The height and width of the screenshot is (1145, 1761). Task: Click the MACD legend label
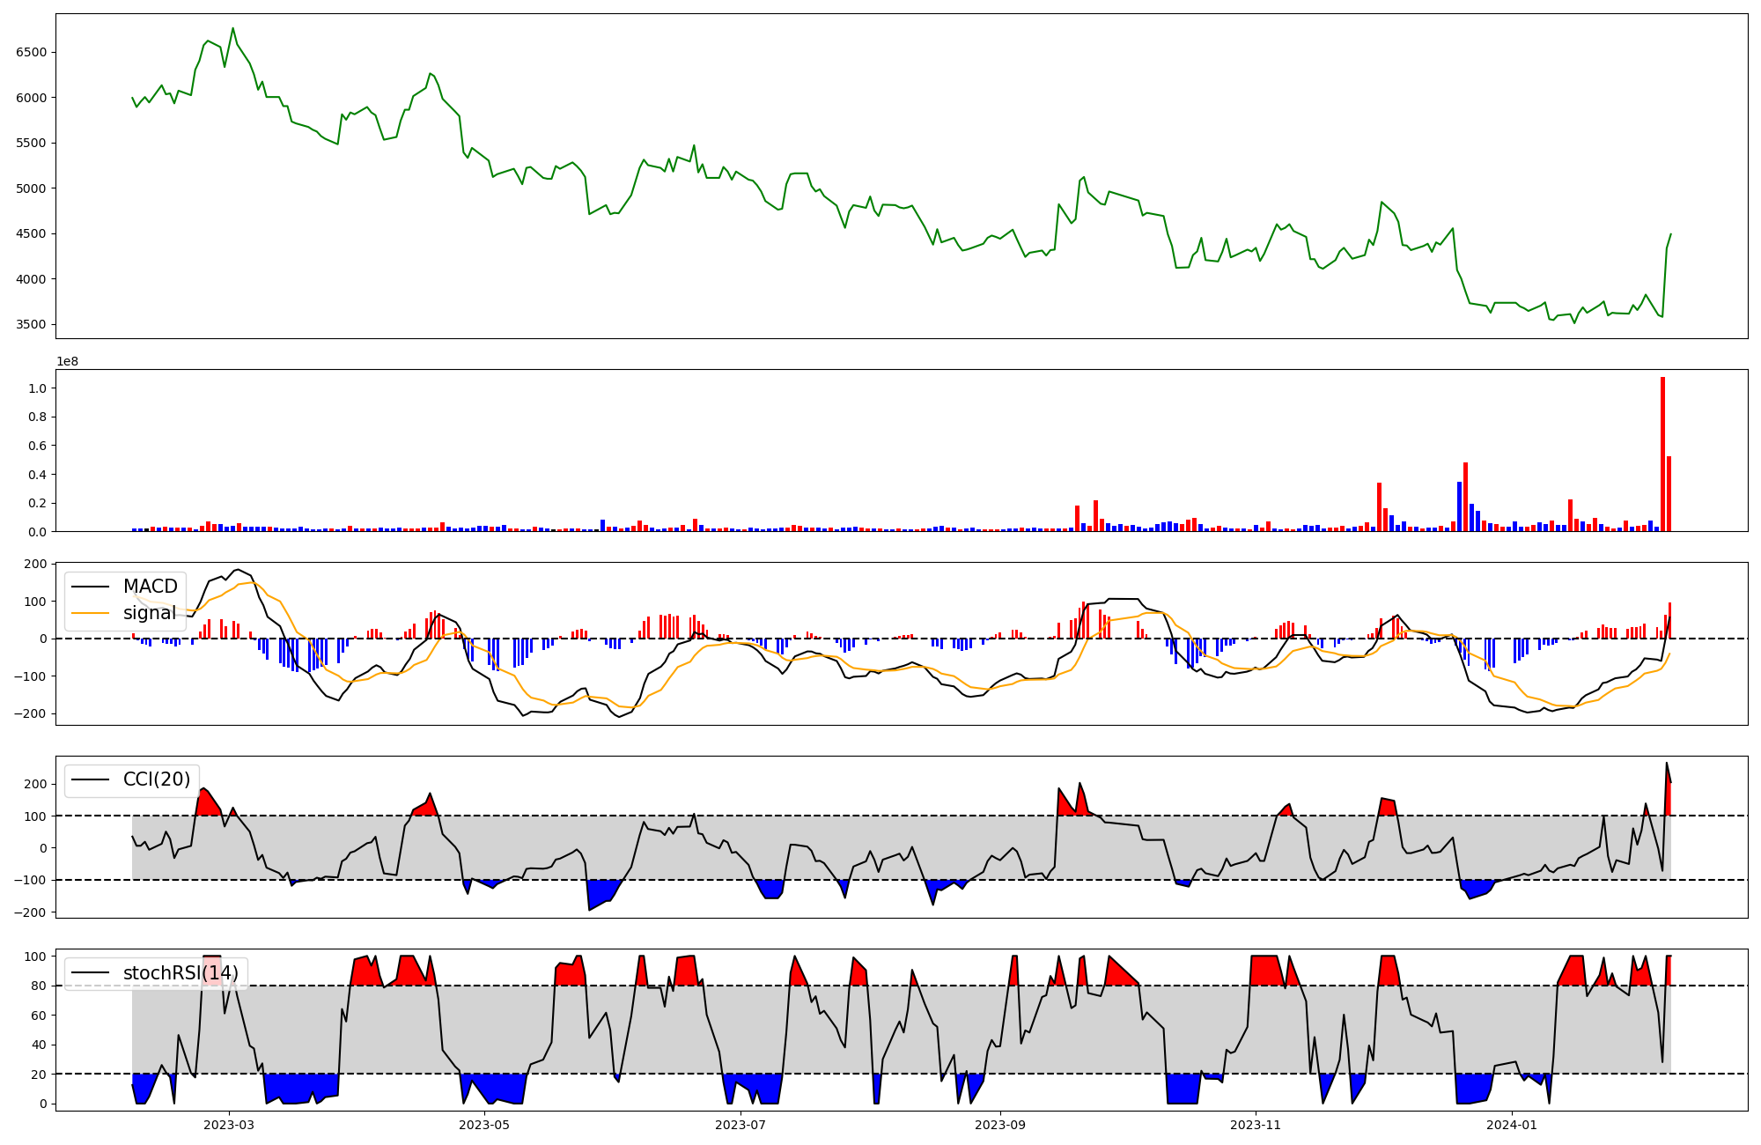150,587
